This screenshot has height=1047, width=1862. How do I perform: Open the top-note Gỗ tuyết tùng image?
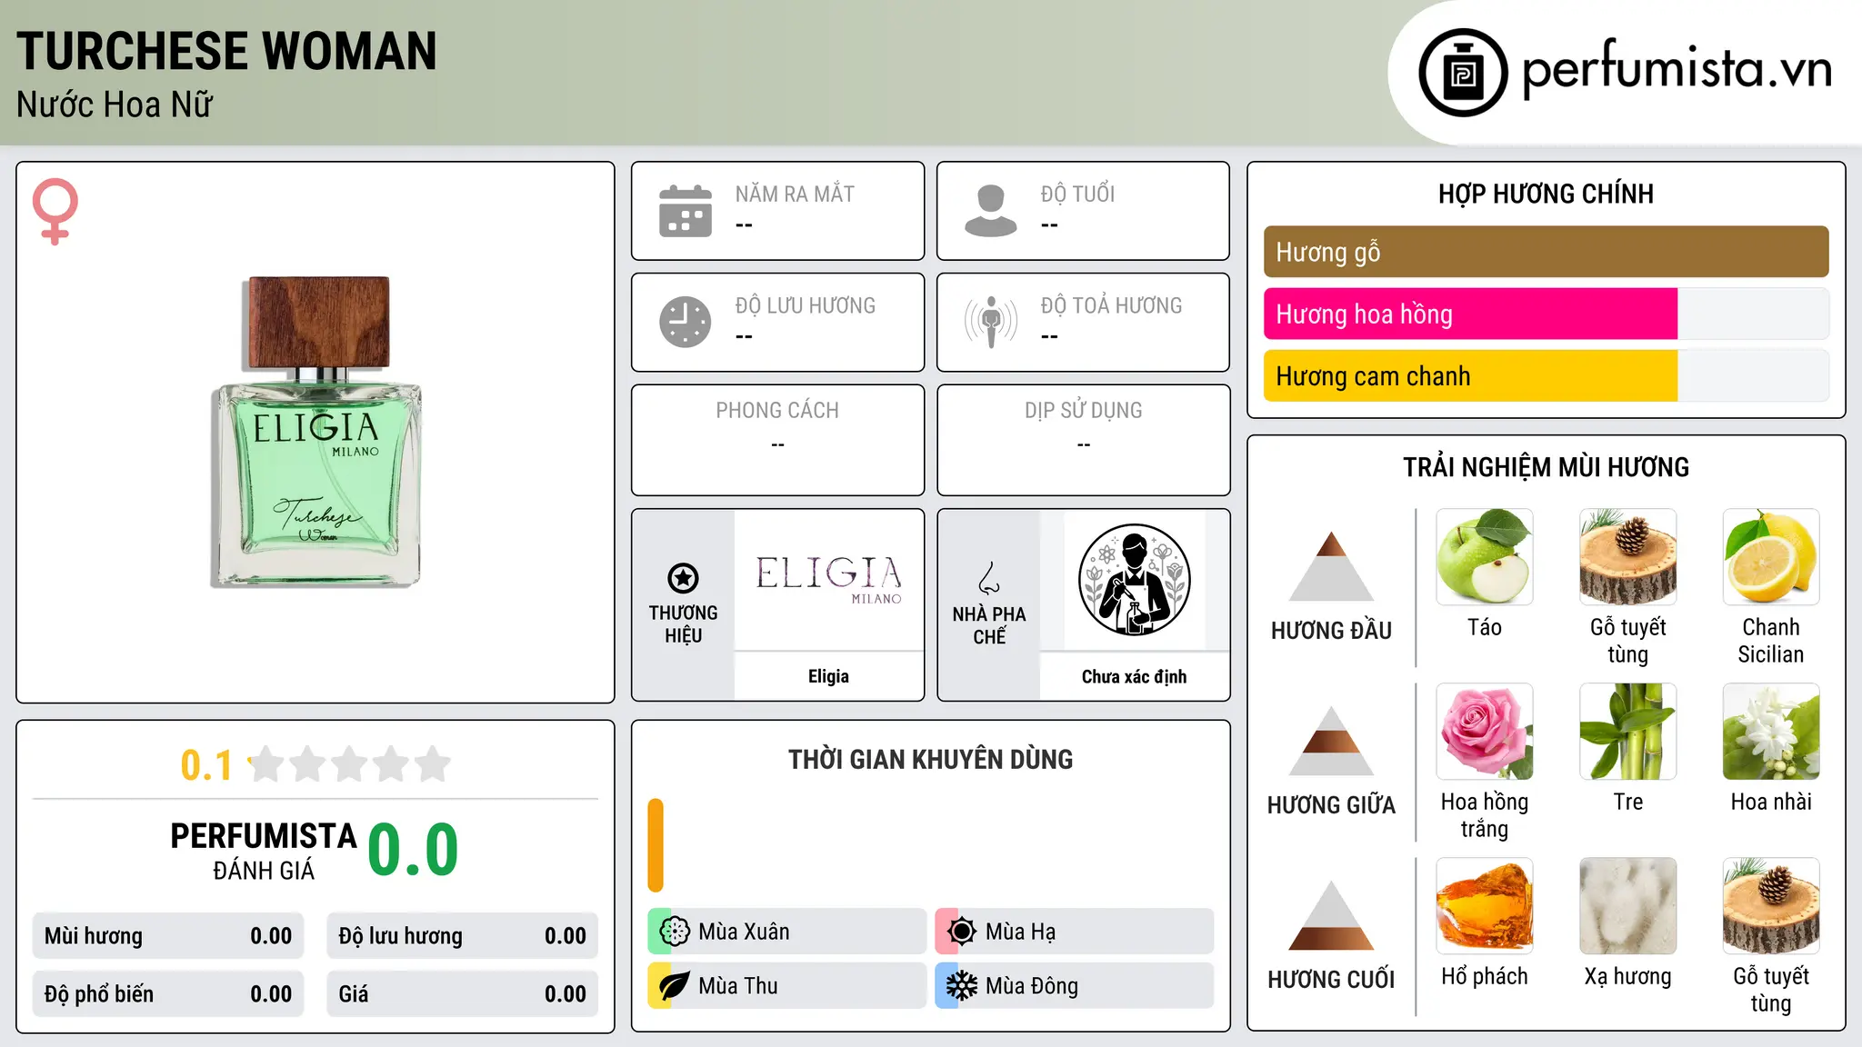click(1628, 557)
